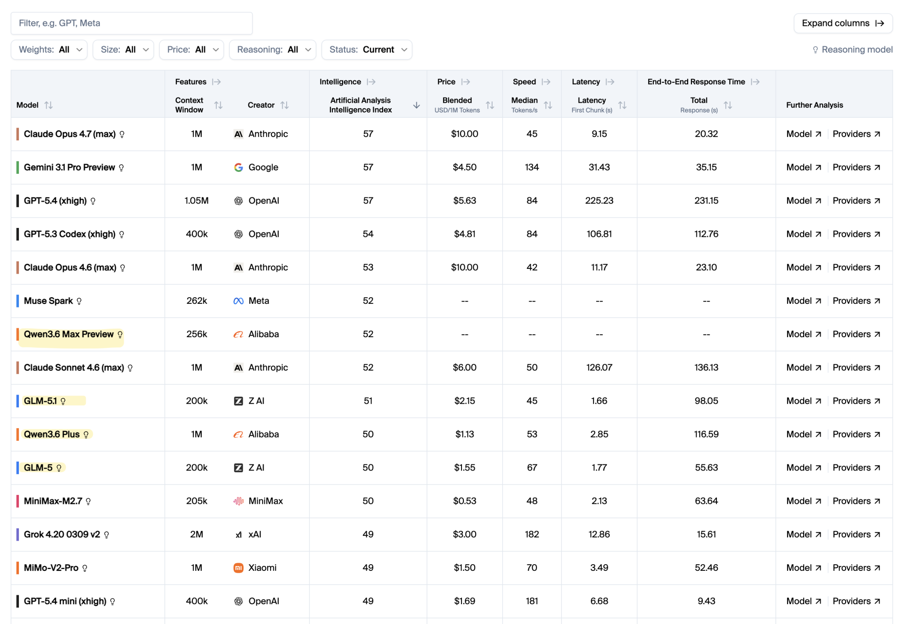
Task: Open the Reasoning filter dropdown
Action: 272,49
